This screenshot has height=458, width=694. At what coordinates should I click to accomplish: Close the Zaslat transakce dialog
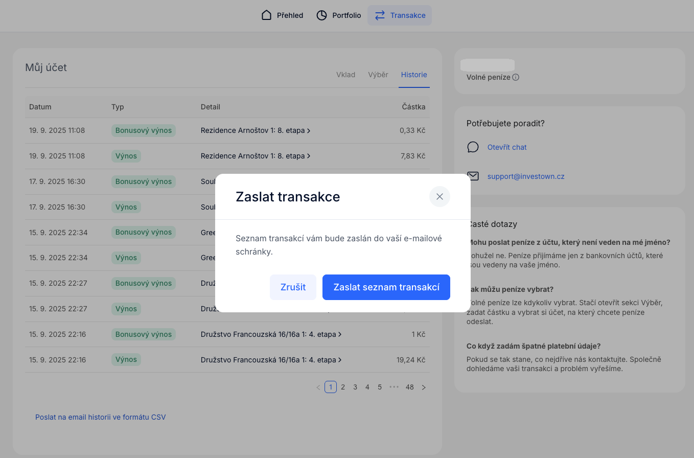click(x=439, y=197)
